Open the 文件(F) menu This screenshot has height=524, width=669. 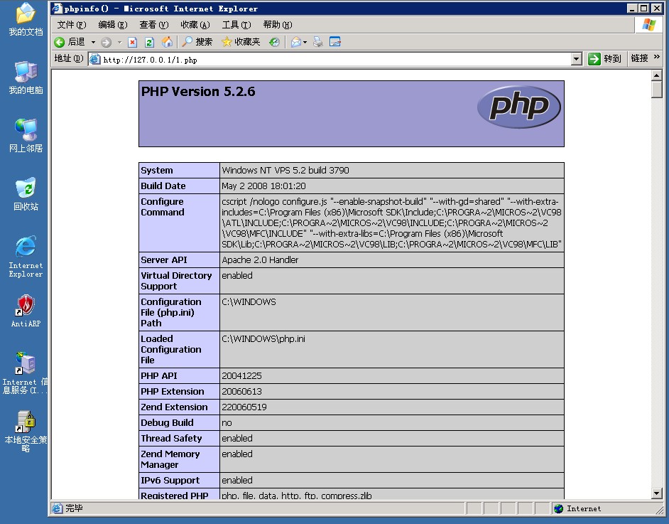(72, 25)
